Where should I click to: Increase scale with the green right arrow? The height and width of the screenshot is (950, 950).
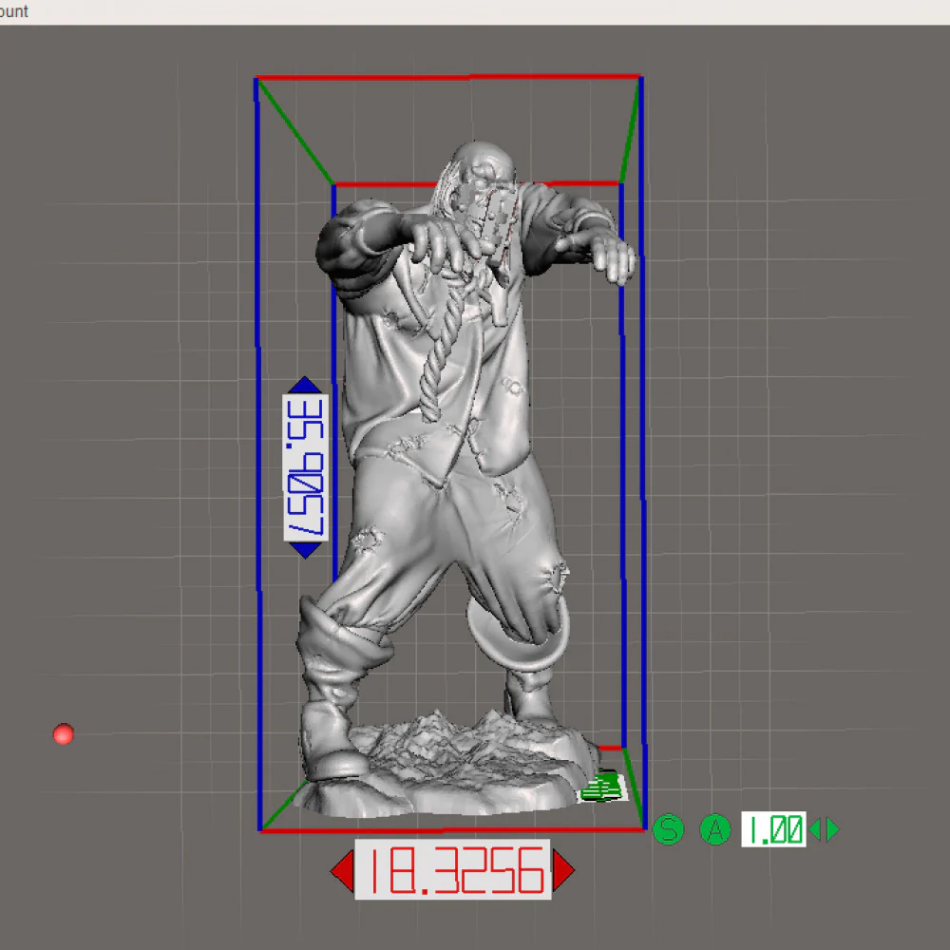point(833,829)
